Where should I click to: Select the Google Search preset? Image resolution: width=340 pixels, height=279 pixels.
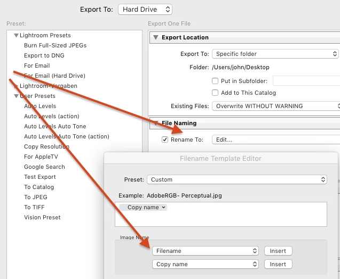[44, 167]
